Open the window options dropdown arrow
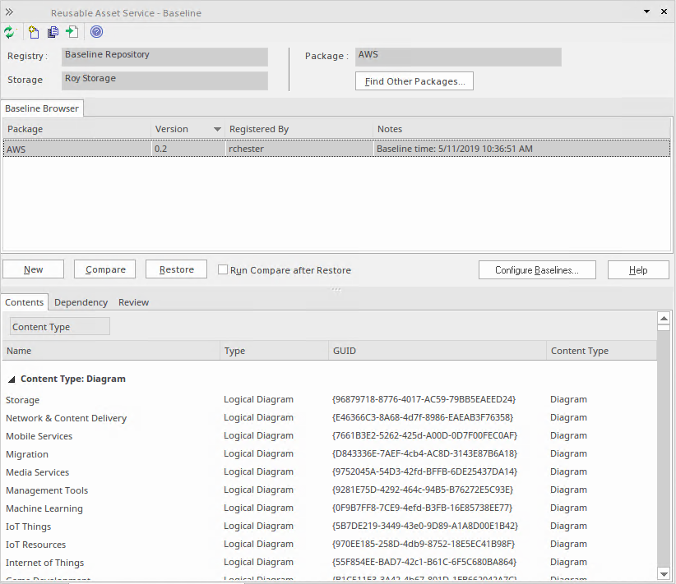 click(x=646, y=11)
